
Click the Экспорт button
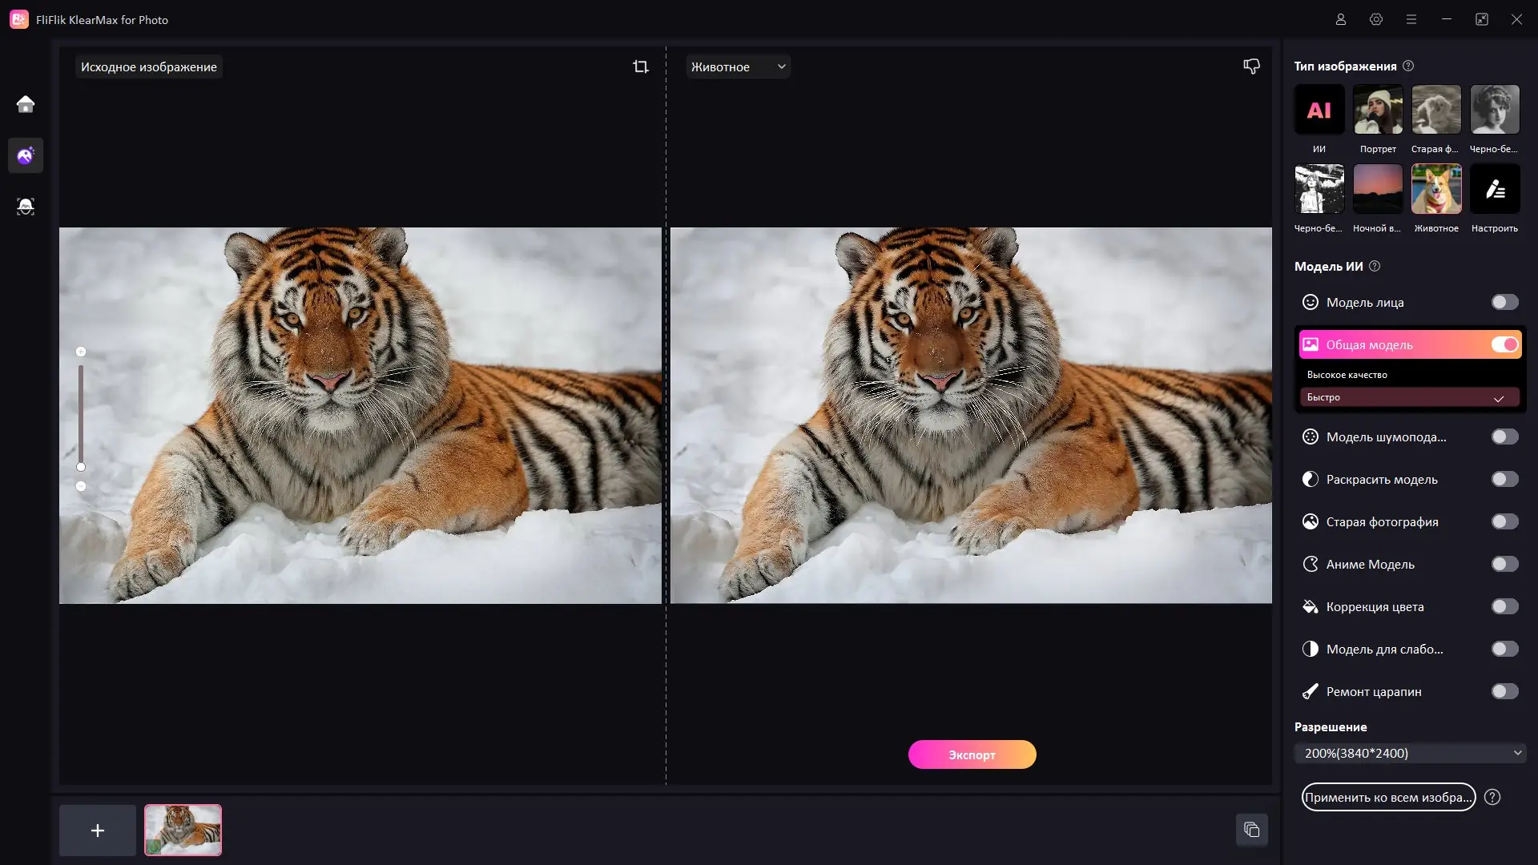pos(972,754)
